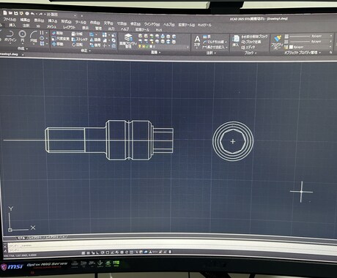Expand the Annotation (注釈) panel
Image resolution: width=337 pixels, height=278 pixels.
(x=211, y=53)
